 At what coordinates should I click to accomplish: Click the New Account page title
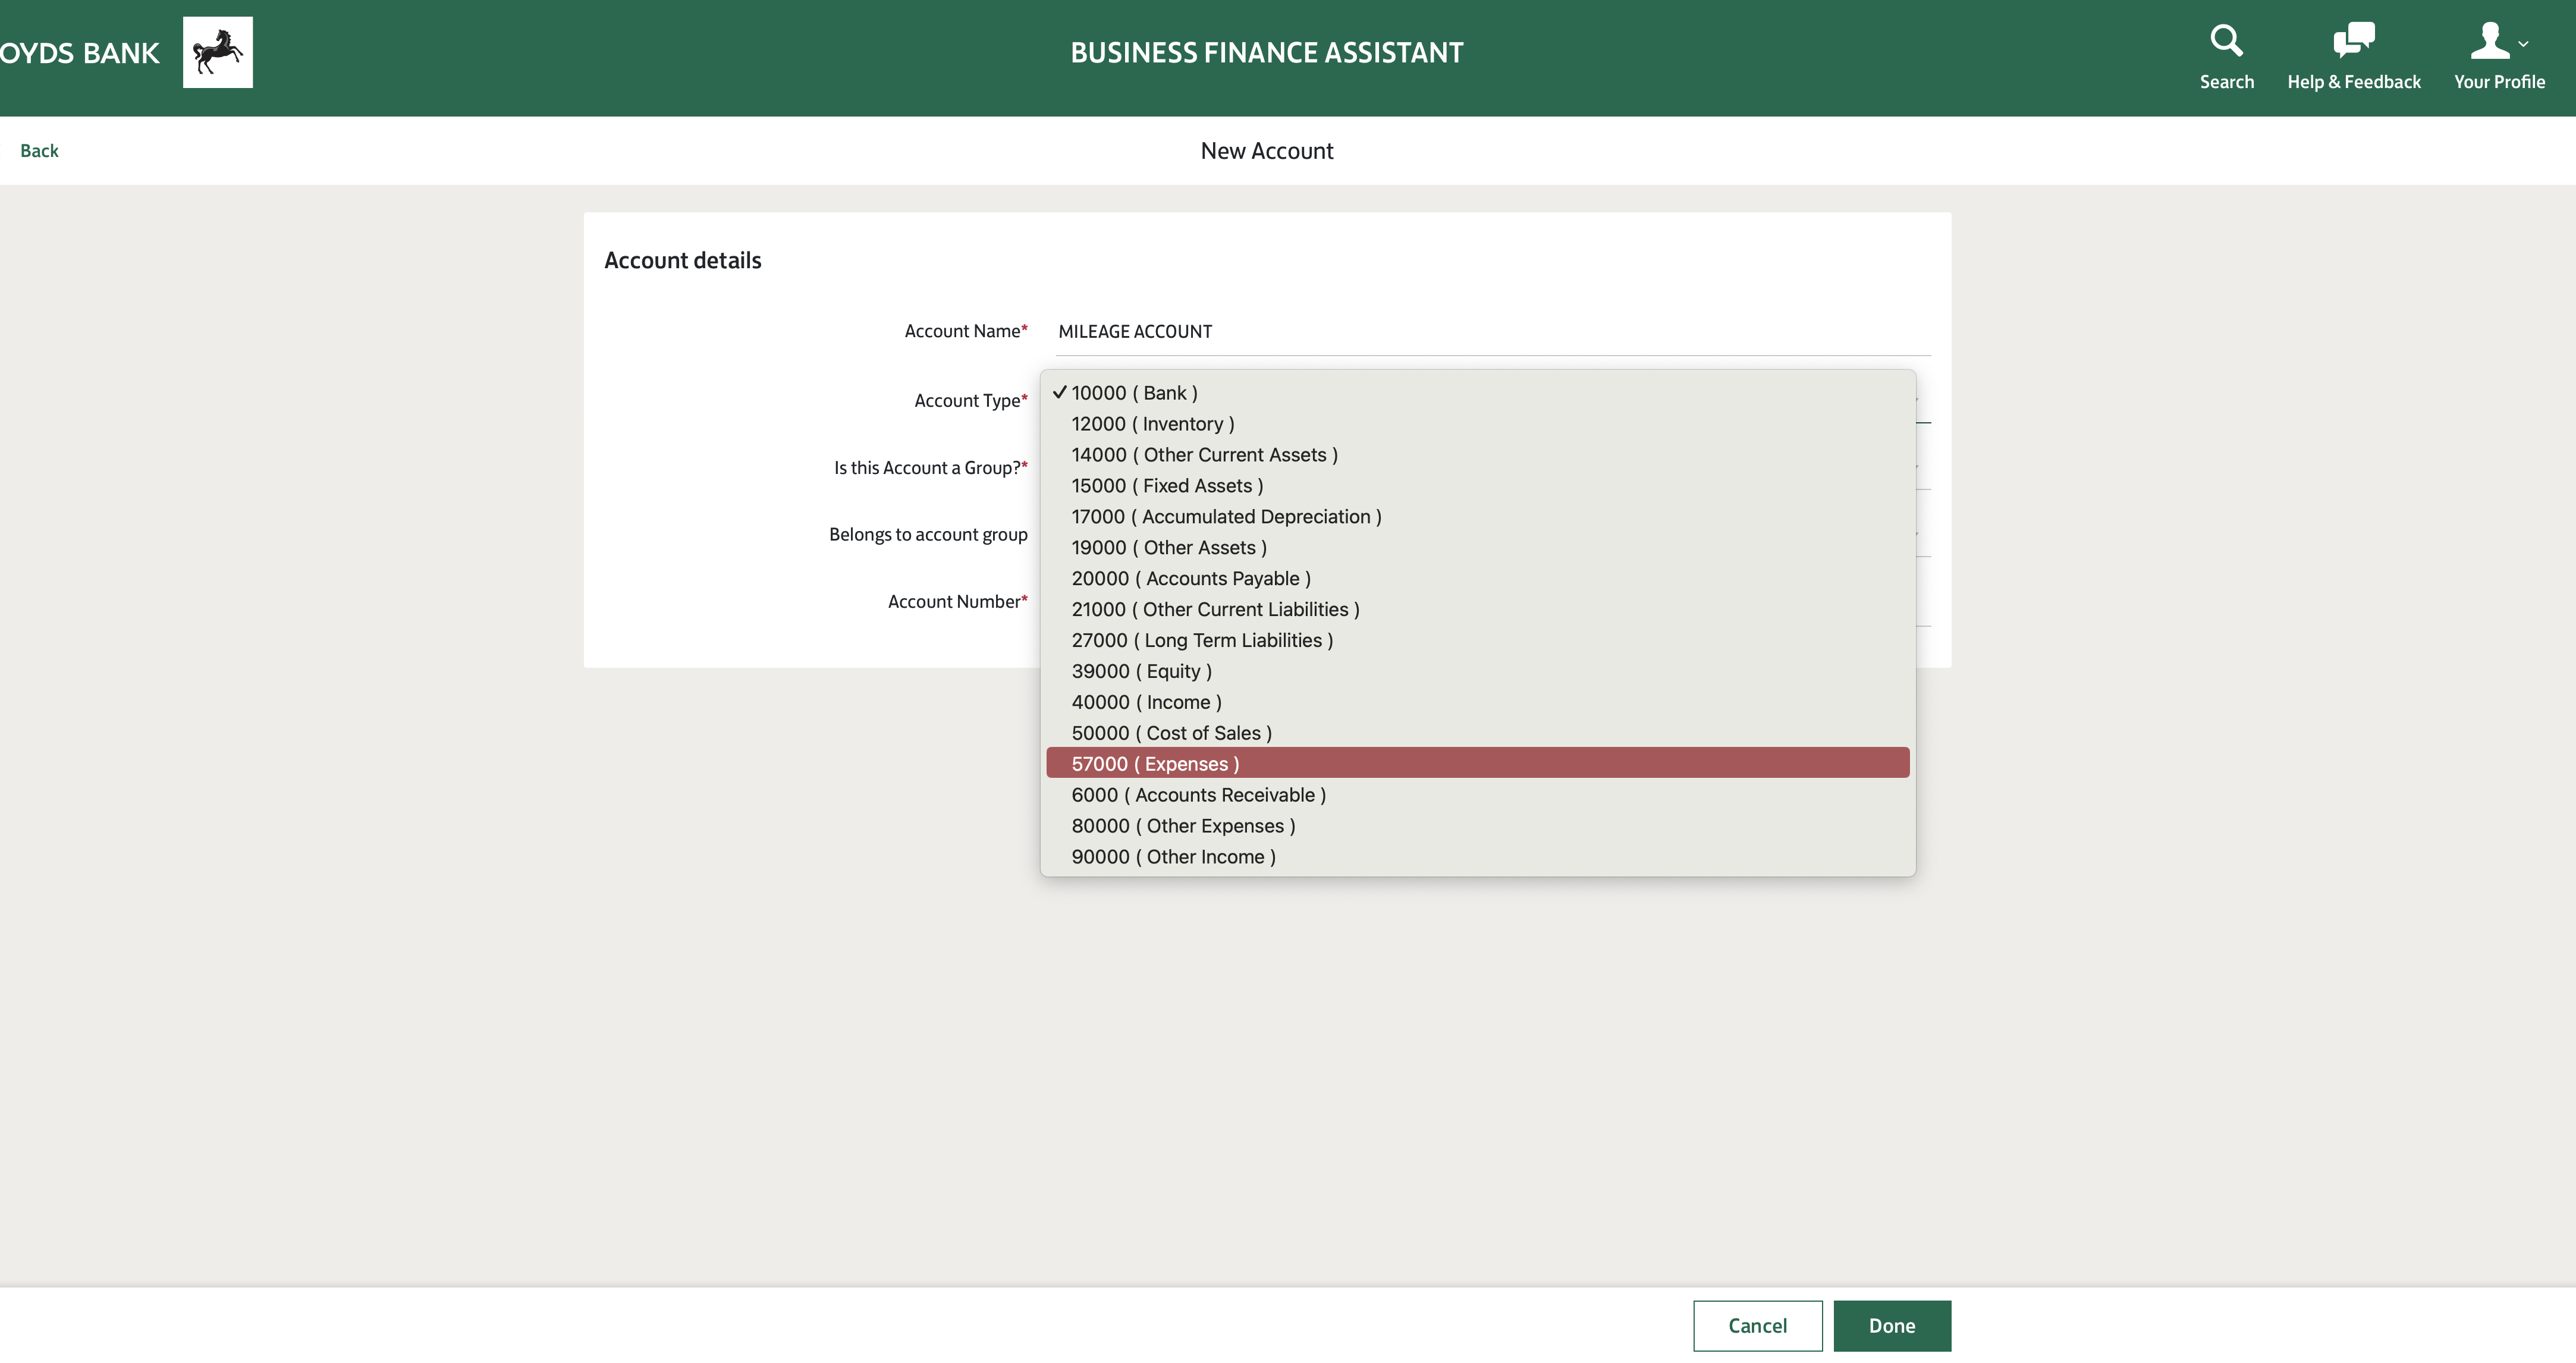[1267, 151]
